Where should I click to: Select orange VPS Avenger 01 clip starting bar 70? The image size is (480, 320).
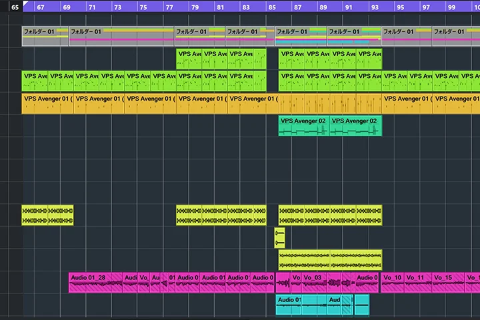99,104
